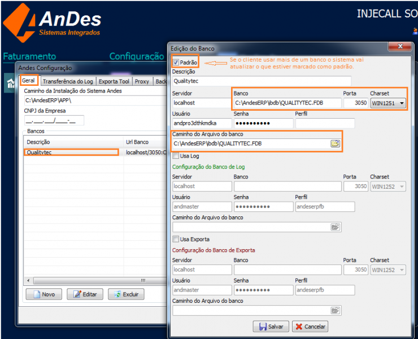Click the Novo button
This screenshot has width=418, height=339.
(44, 294)
